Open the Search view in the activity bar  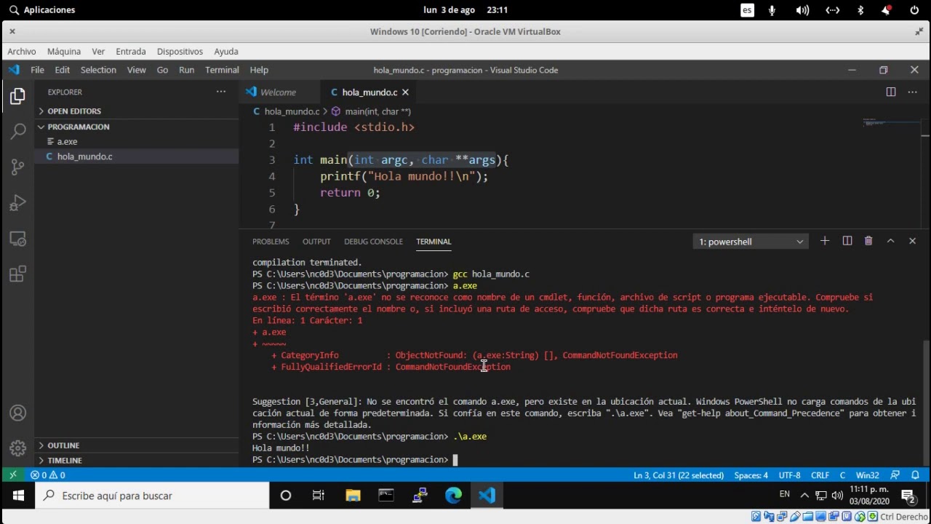17,131
